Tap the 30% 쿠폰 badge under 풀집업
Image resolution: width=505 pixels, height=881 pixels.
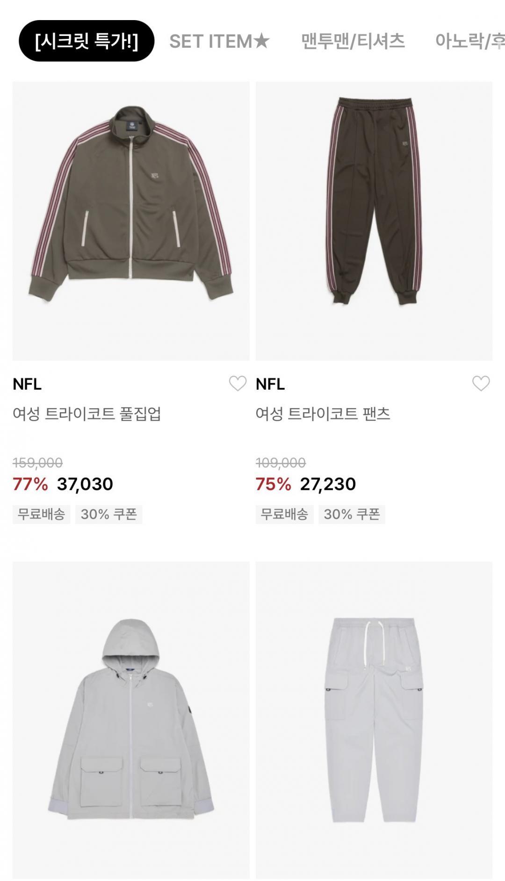point(108,514)
